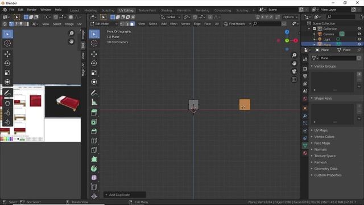Select the Smooth tool
This screenshot has width=364, height=205.
click(x=94, y=178)
